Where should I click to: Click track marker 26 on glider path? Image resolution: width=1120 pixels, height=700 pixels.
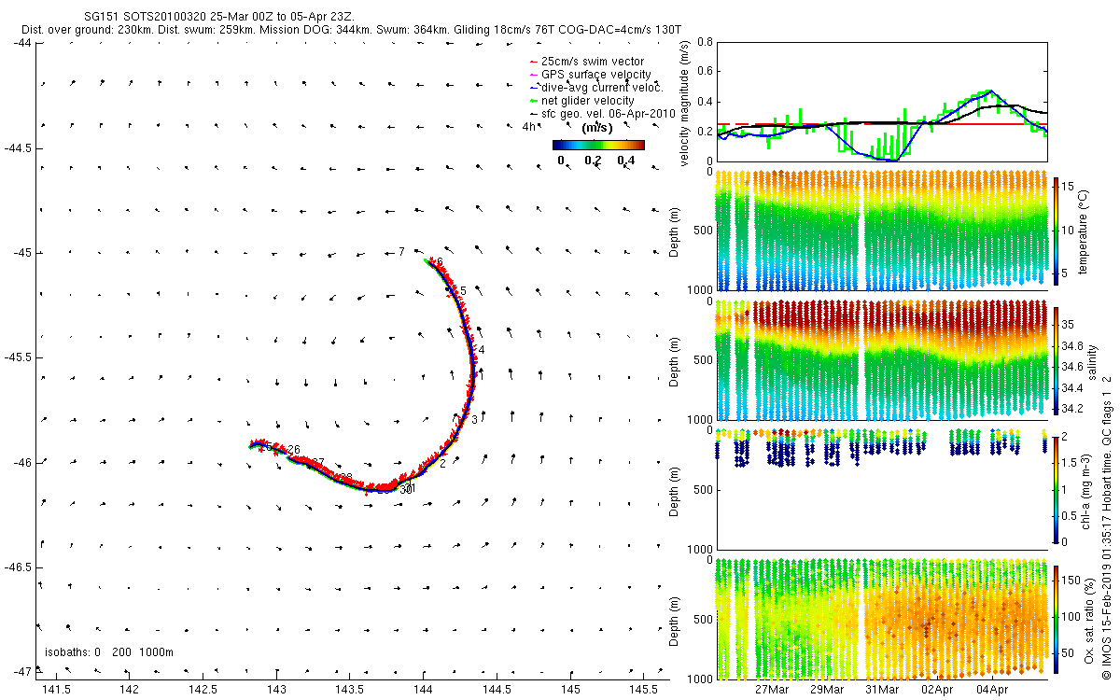294,450
